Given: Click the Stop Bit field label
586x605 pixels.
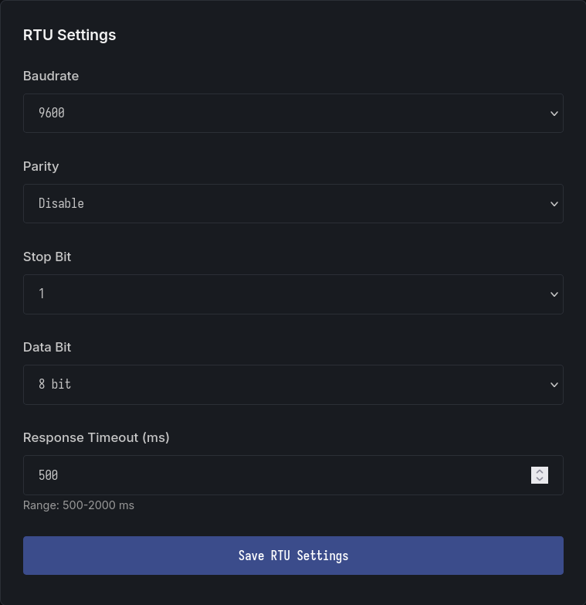Looking at the screenshot, I should pos(47,257).
